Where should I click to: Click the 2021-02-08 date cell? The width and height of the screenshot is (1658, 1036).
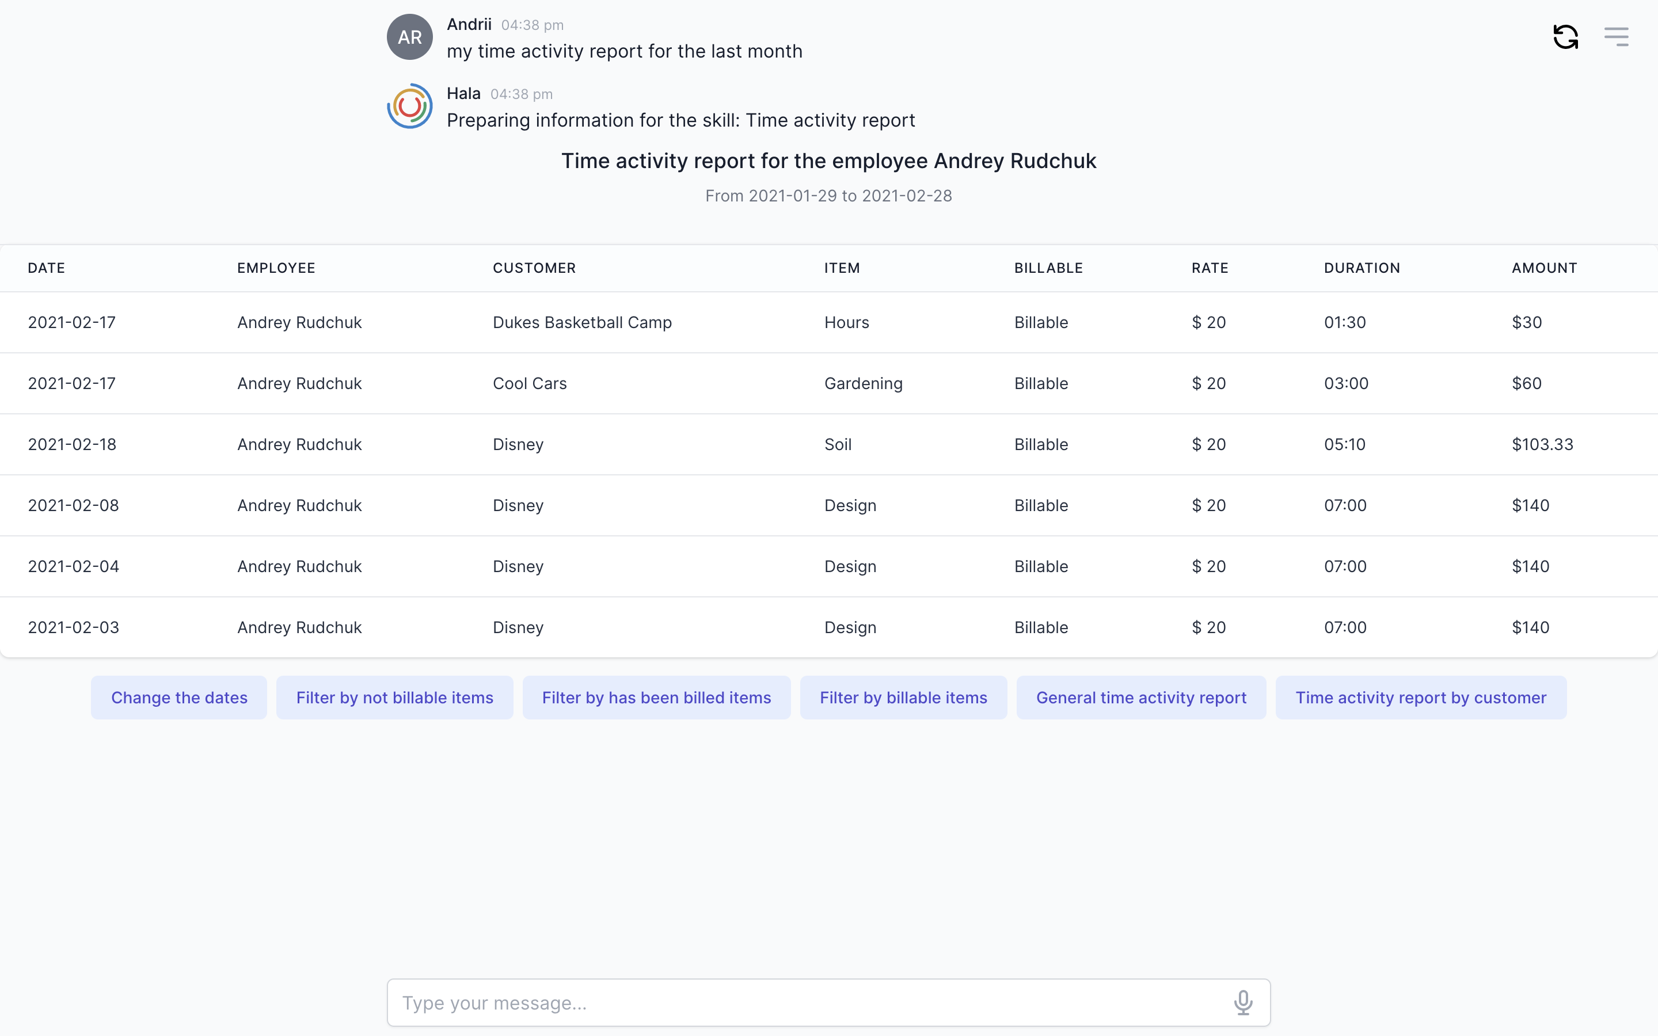[73, 505]
